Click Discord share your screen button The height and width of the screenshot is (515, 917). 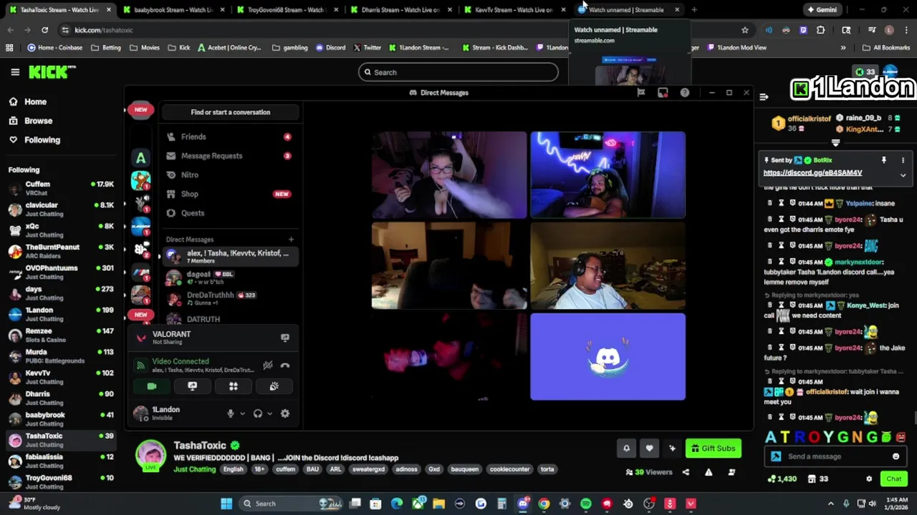(x=192, y=386)
